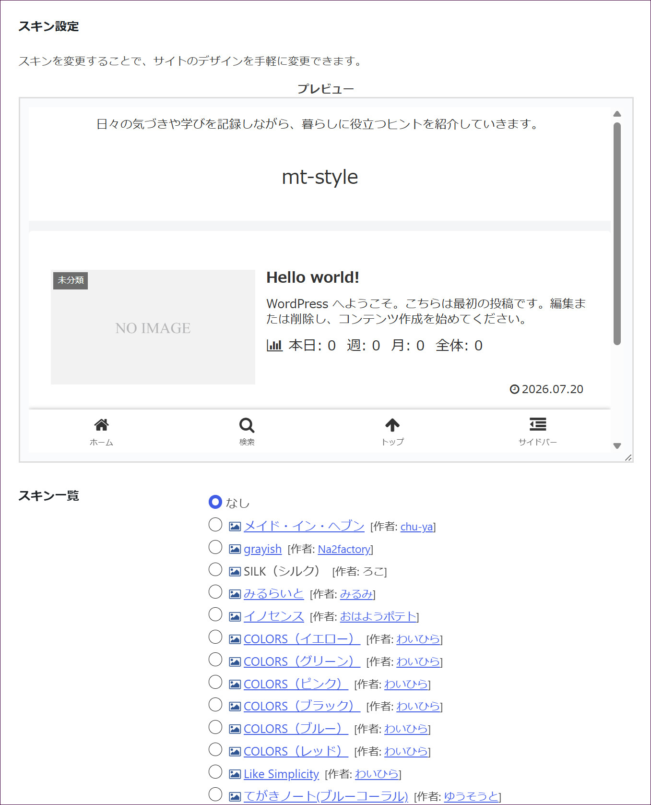Open author link ゆうそうと

(x=471, y=797)
